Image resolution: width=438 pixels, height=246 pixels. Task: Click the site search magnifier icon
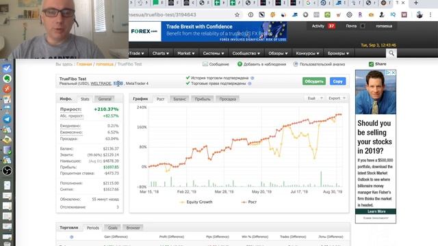pos(391,53)
